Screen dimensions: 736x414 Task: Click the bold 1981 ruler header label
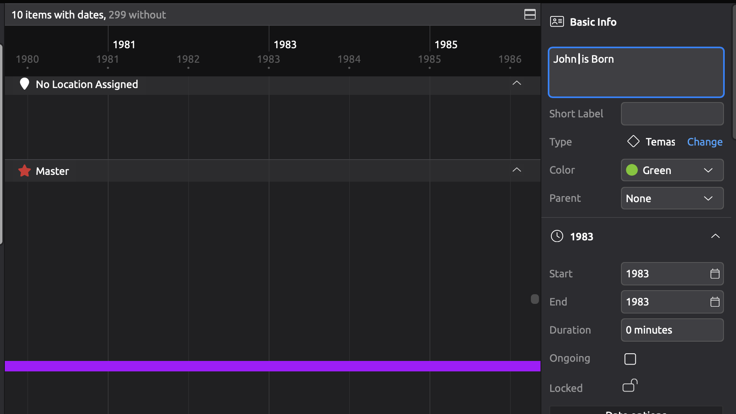tap(124, 45)
